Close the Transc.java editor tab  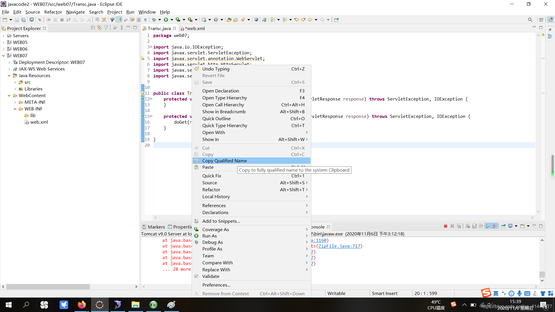[175, 28]
